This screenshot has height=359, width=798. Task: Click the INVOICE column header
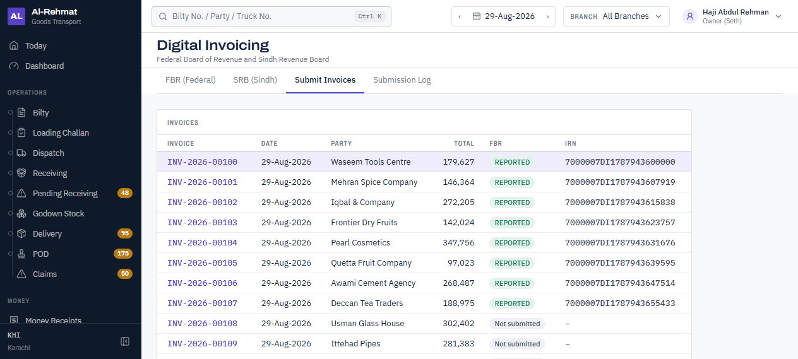[181, 144]
